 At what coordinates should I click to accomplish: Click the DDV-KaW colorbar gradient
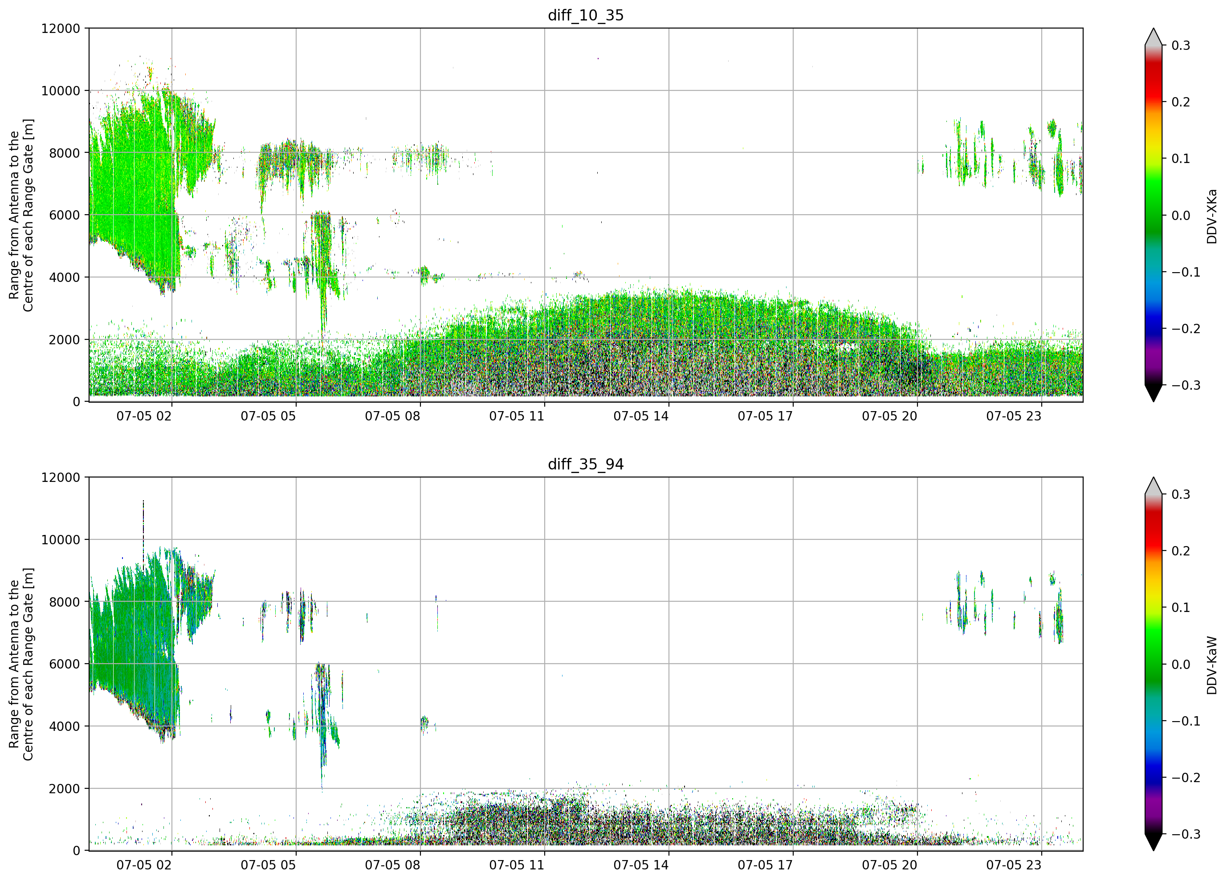click(x=1154, y=664)
